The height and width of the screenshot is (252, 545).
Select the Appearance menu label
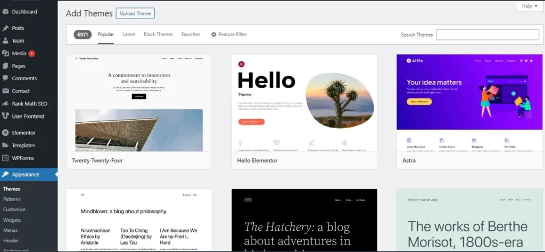26,174
